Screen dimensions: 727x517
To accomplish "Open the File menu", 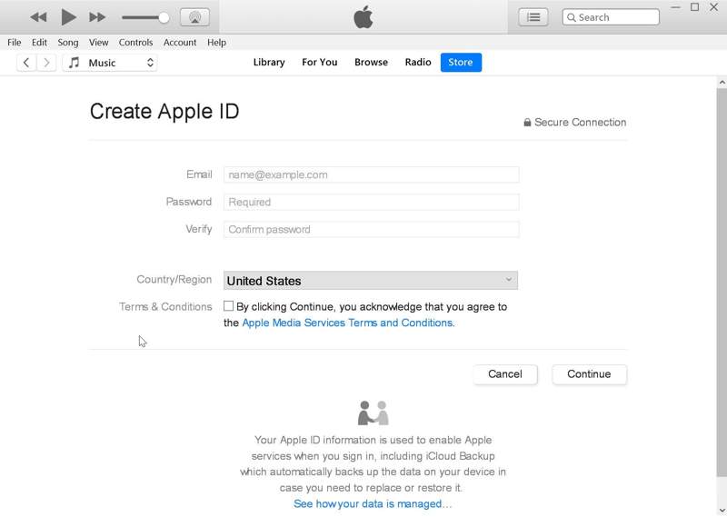I will (15, 42).
